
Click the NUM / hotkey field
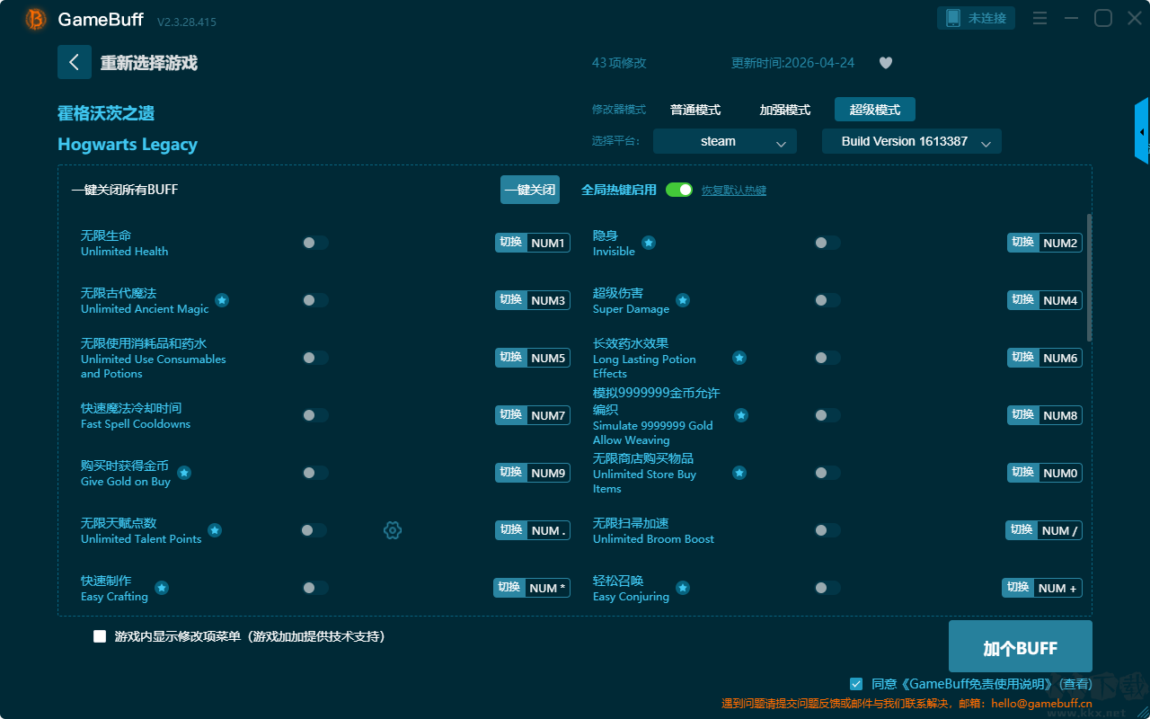coord(1059,530)
